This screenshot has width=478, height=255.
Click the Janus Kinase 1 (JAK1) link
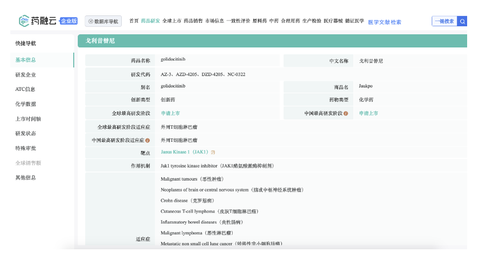[184, 153]
